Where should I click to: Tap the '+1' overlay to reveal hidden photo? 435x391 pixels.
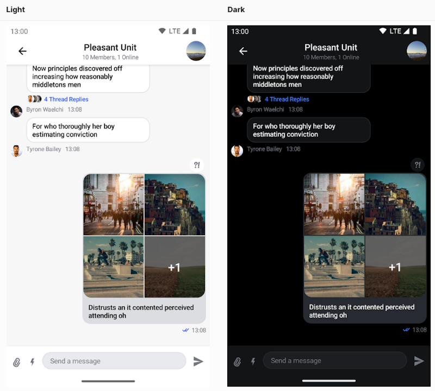(x=175, y=267)
